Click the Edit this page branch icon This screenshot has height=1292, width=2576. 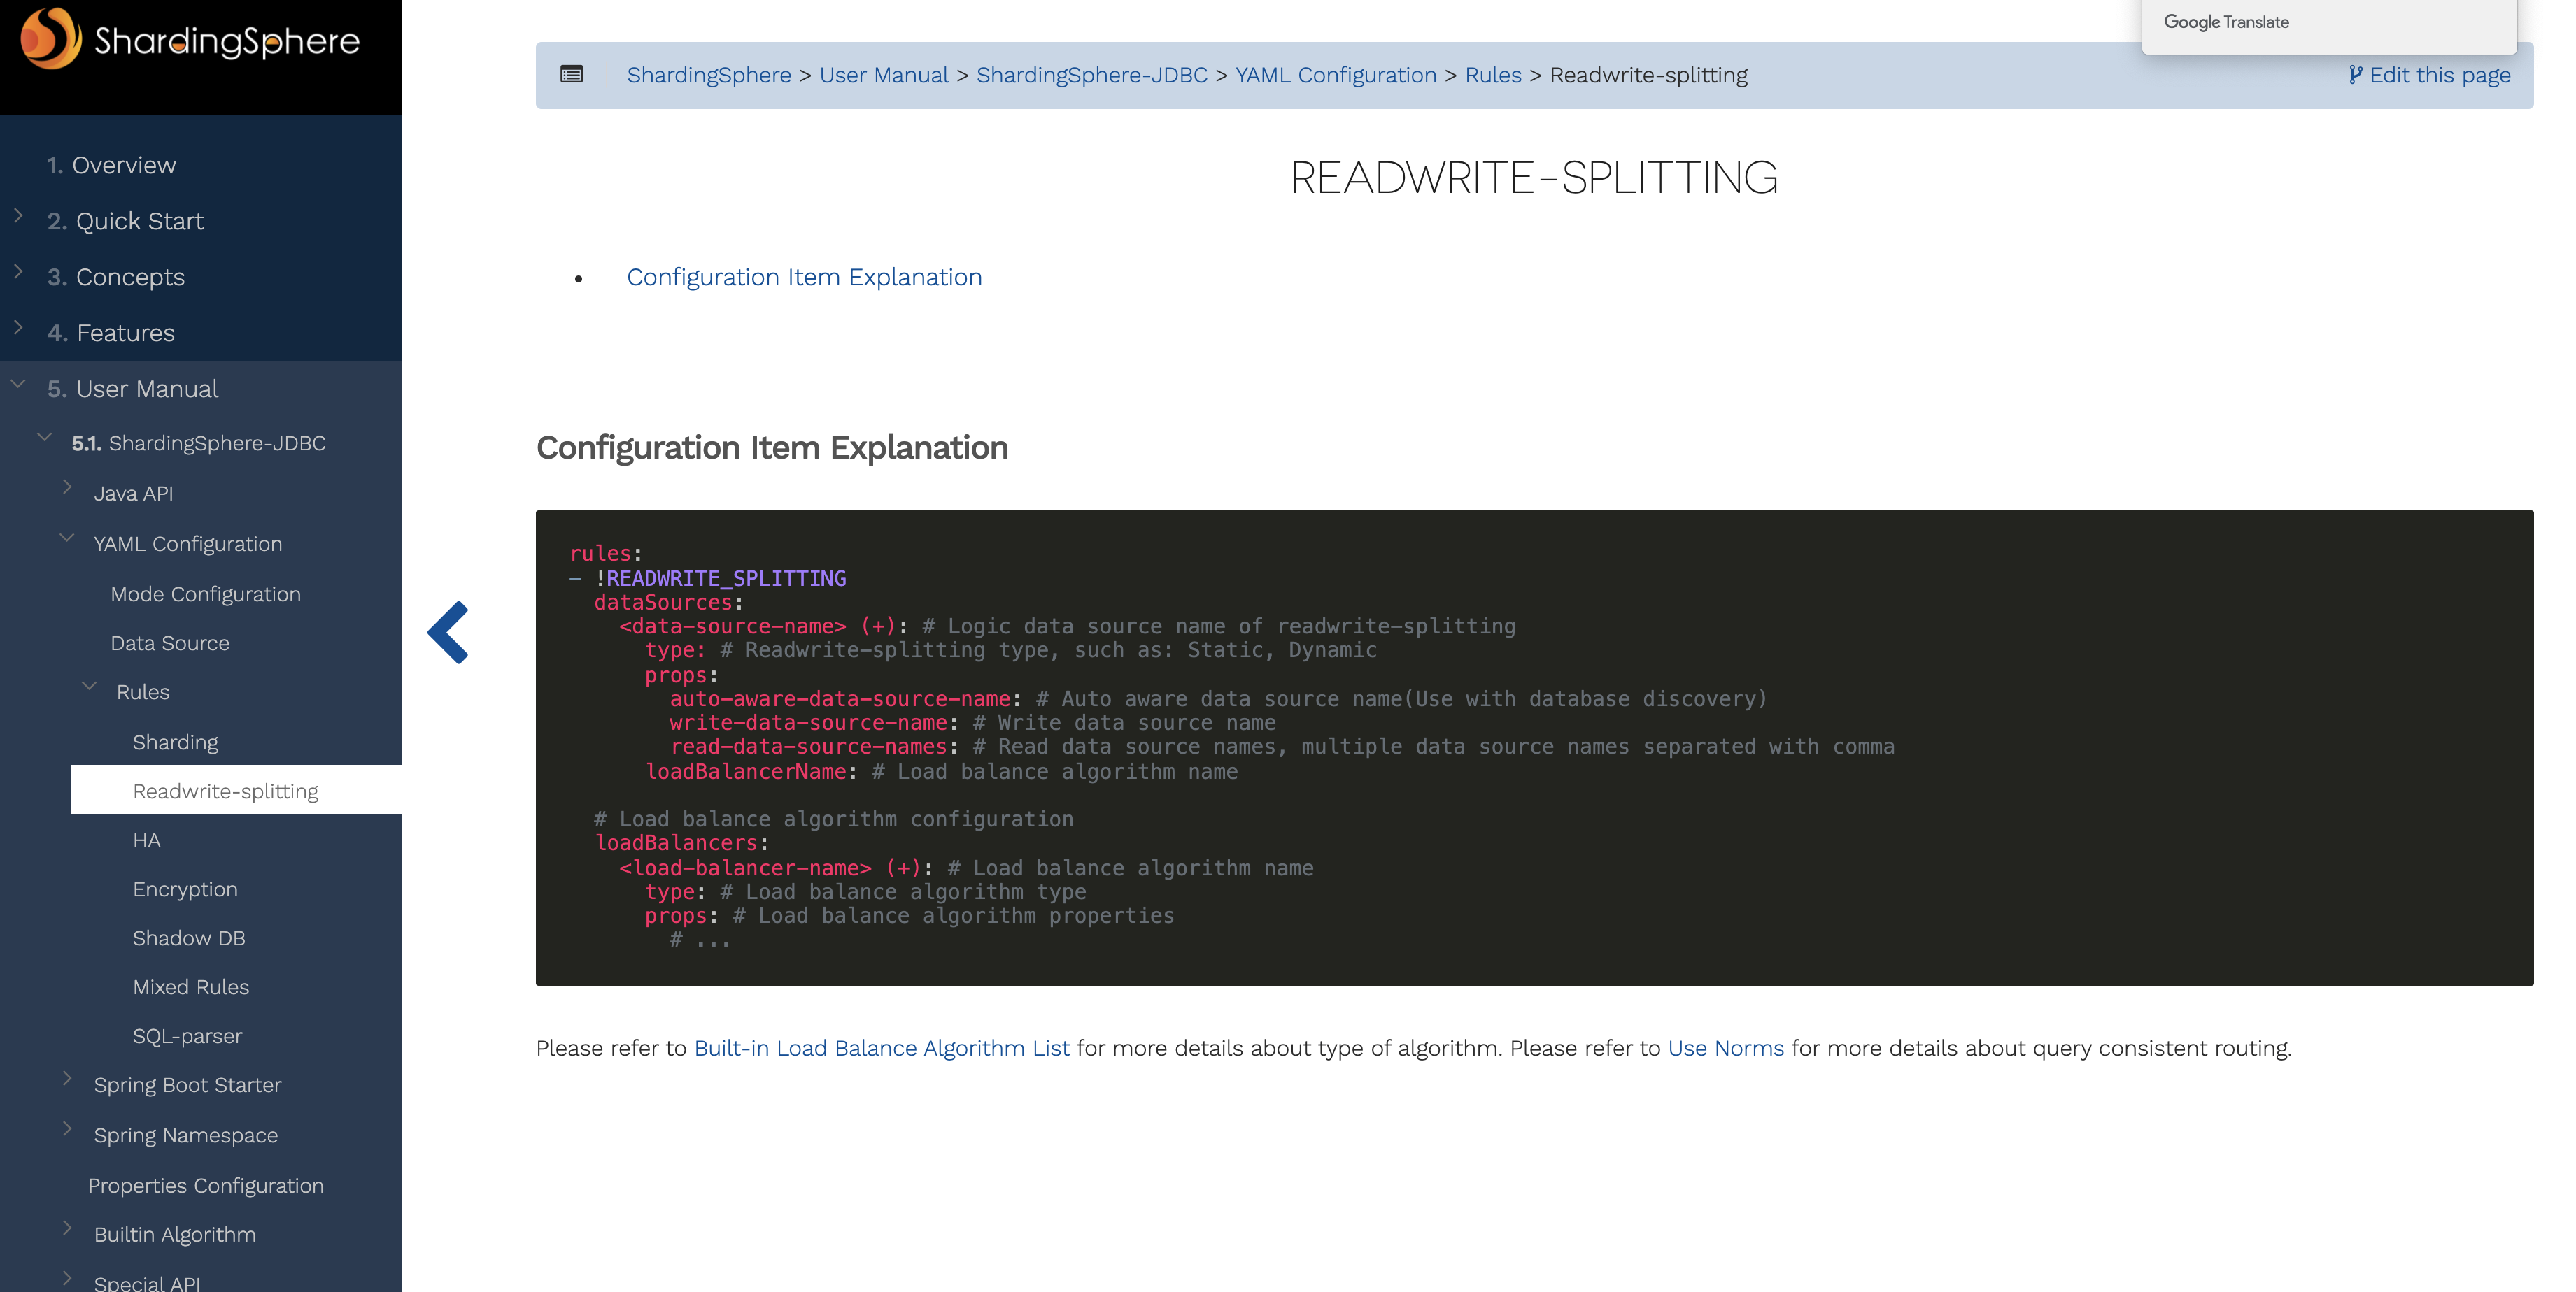(2355, 75)
